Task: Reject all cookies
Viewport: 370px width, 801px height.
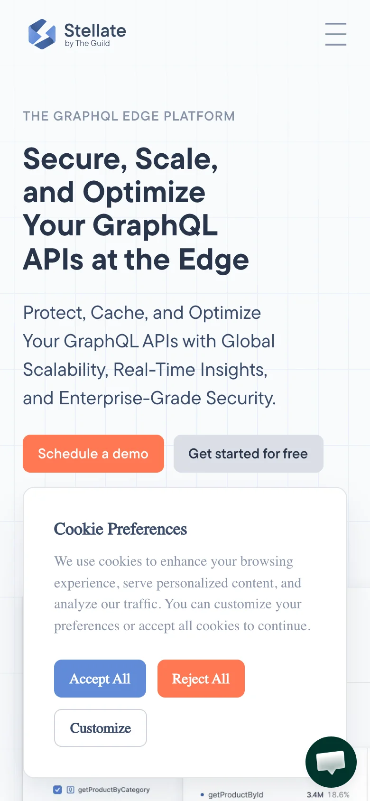Action: (x=201, y=679)
